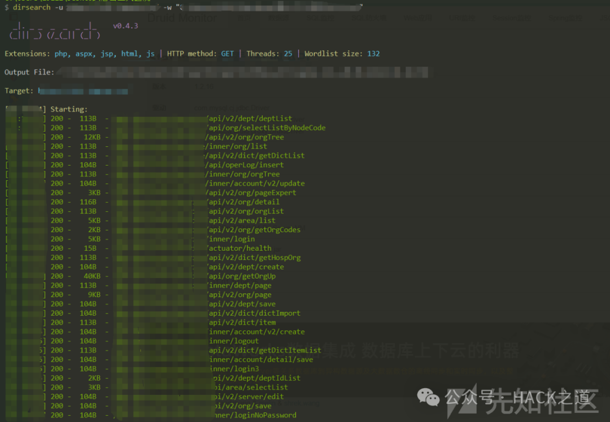Image resolution: width=610 pixels, height=422 pixels.
Task: Click the 40KB size value
Action: click(x=90, y=276)
